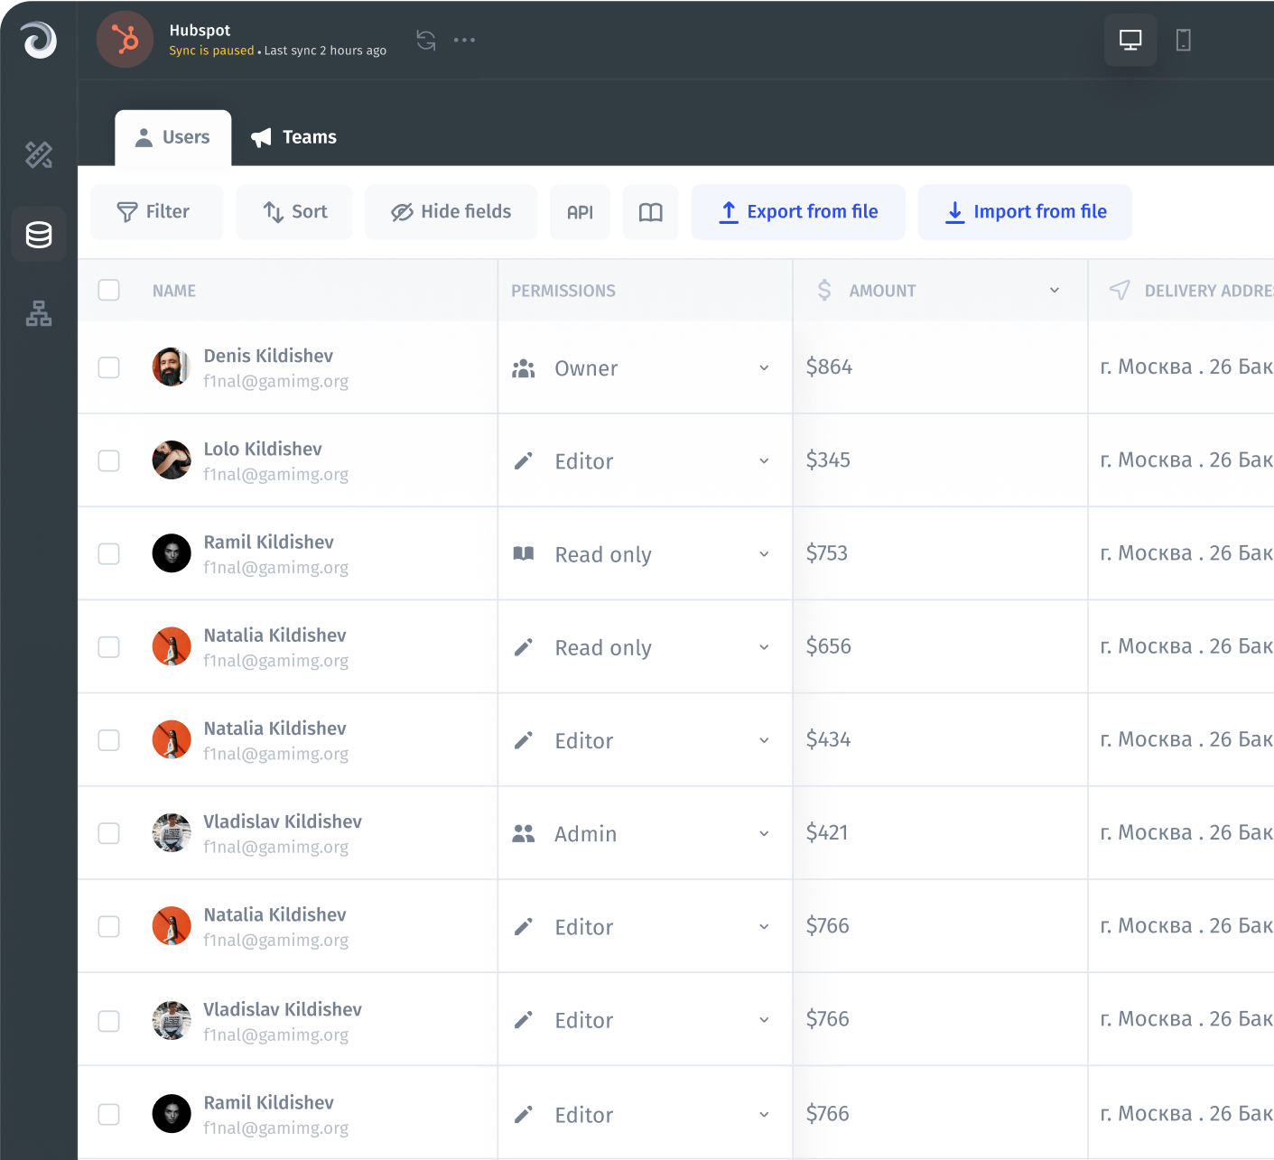Open the Hubspot integration logo
Image resolution: width=1274 pixels, height=1160 pixels.
point(125,40)
